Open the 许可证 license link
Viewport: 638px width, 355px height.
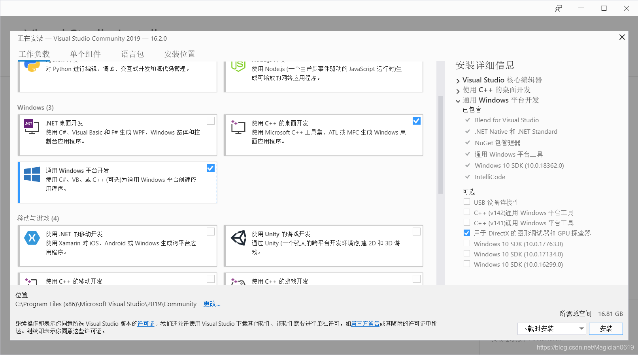coord(146,323)
